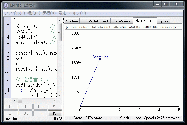Click the editor horizontal scrollbar thumb
The image size is (187, 125).
[19, 101]
